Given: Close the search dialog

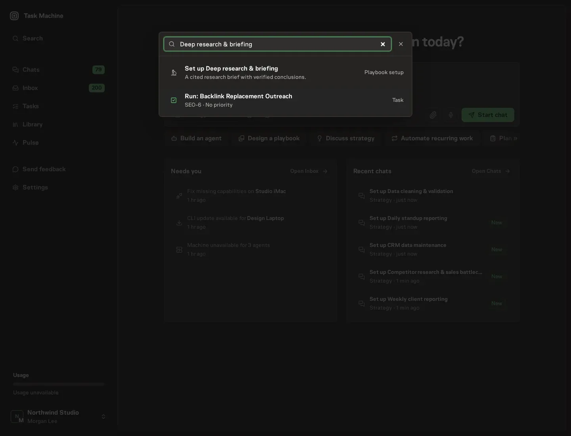Looking at the screenshot, I should tap(401, 44).
